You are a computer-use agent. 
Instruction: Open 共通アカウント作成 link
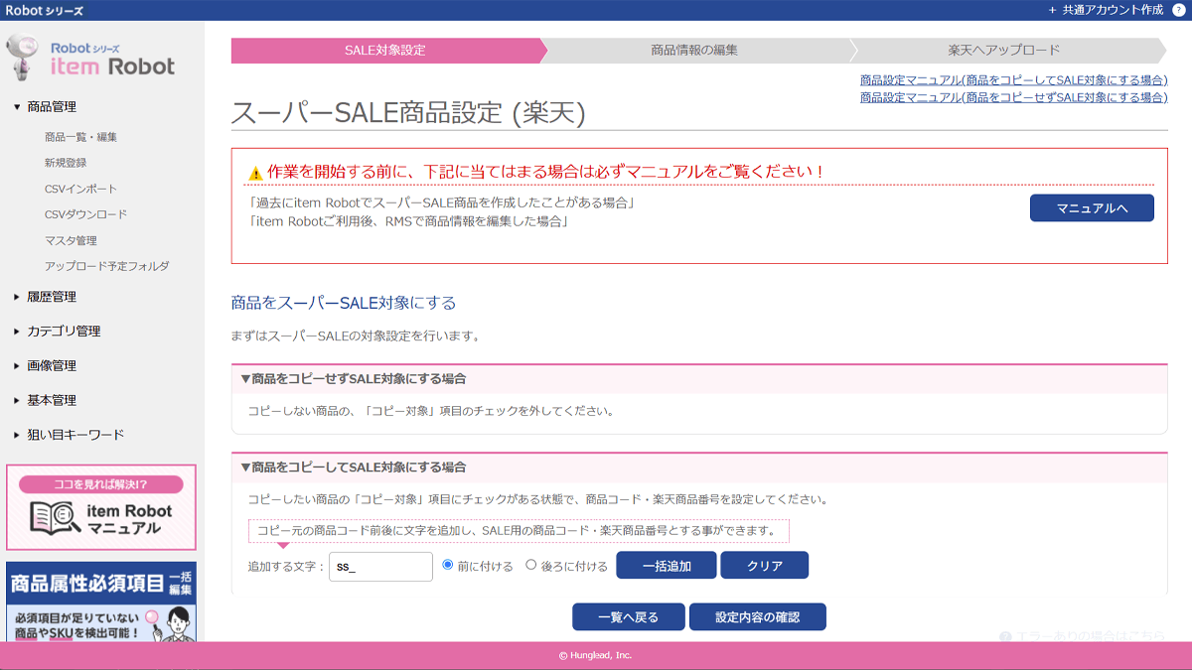click(x=1105, y=10)
